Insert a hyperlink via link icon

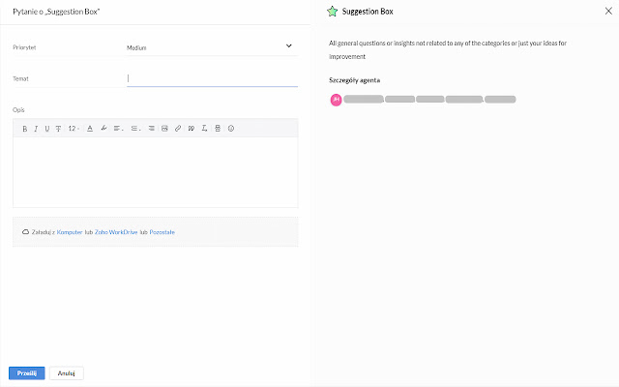click(x=178, y=129)
